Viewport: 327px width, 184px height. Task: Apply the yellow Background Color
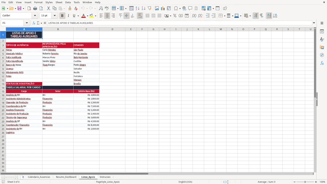click(91, 16)
